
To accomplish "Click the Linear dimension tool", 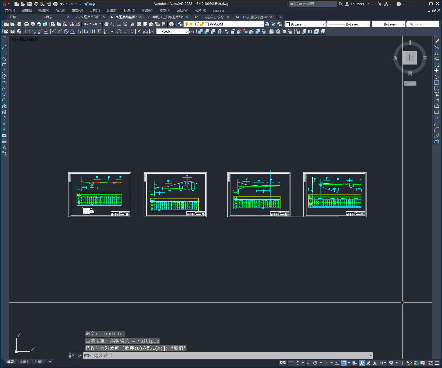I will coord(28,31).
